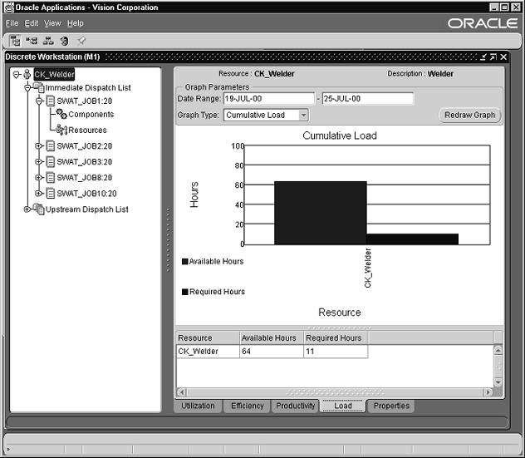Click the Components gears icon
Screen dimensions: 525x458
[61, 114]
